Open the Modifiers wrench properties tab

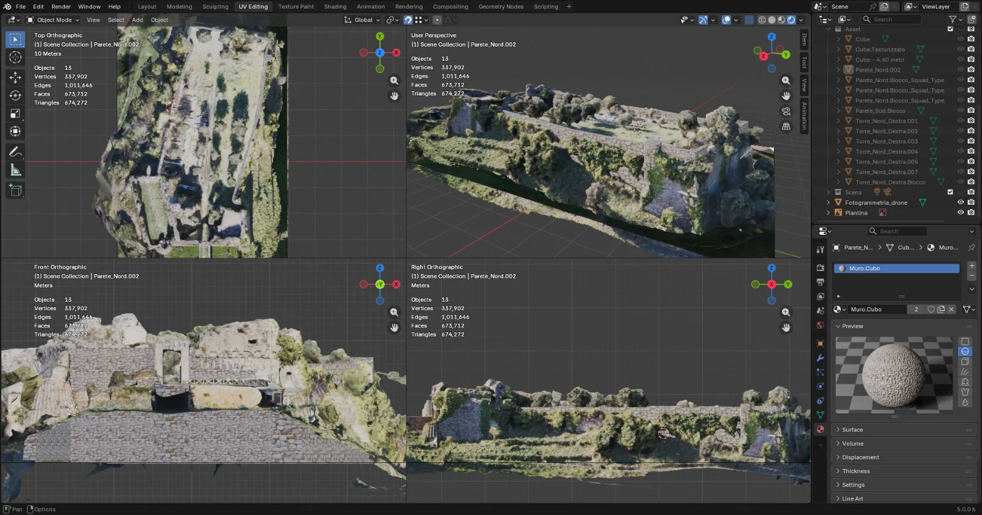point(821,358)
